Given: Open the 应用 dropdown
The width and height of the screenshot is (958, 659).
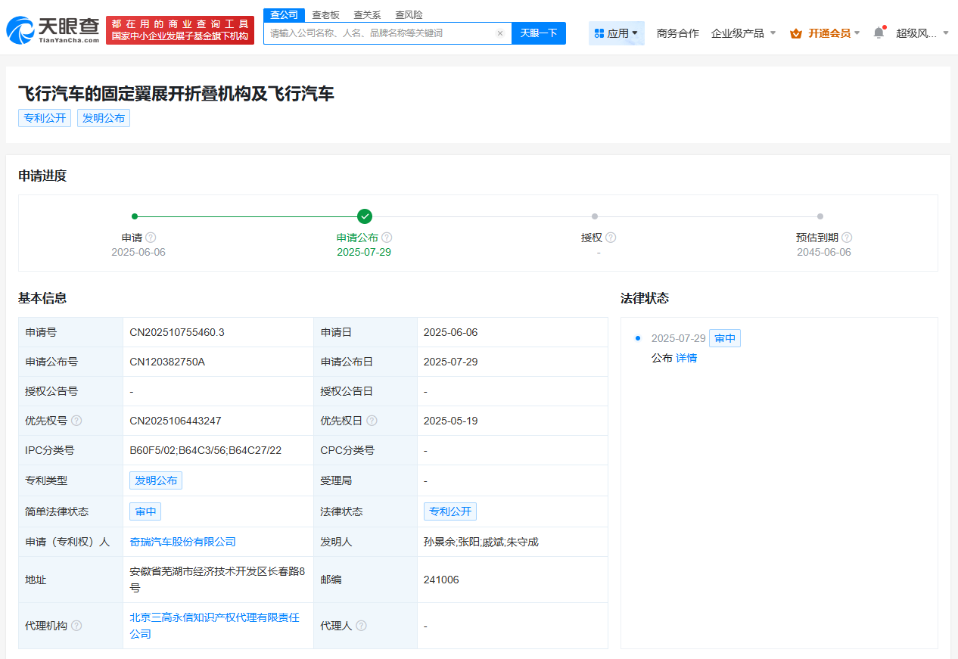Looking at the screenshot, I should click(616, 33).
